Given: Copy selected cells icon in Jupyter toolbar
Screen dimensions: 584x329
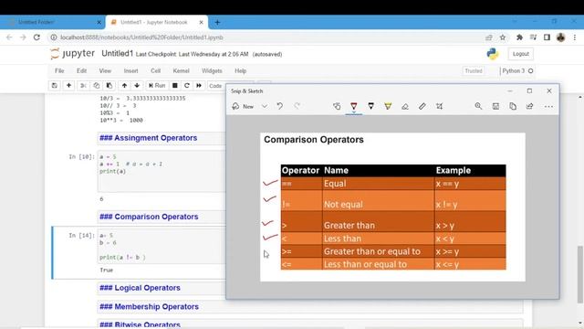Looking at the screenshot, I should coord(96,85).
